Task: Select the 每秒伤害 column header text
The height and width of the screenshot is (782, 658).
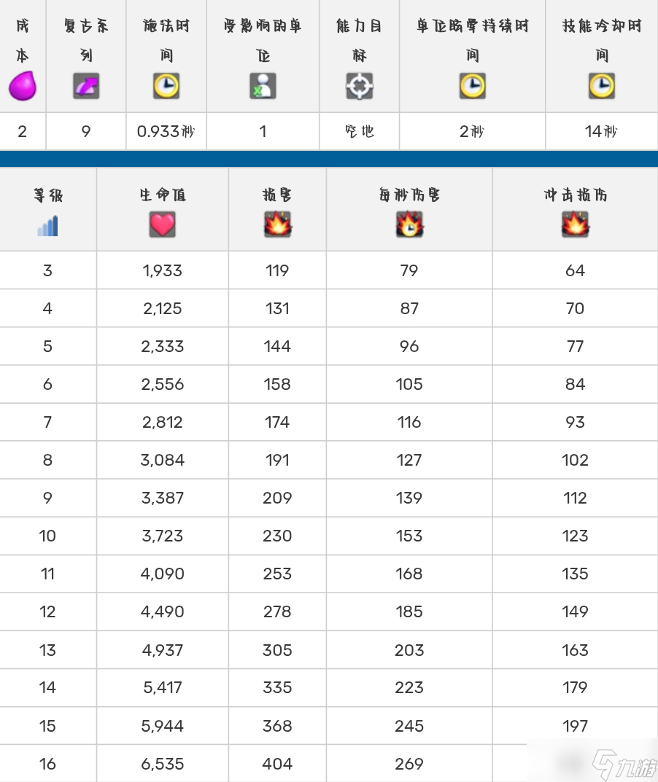Action: pyautogui.click(x=409, y=195)
